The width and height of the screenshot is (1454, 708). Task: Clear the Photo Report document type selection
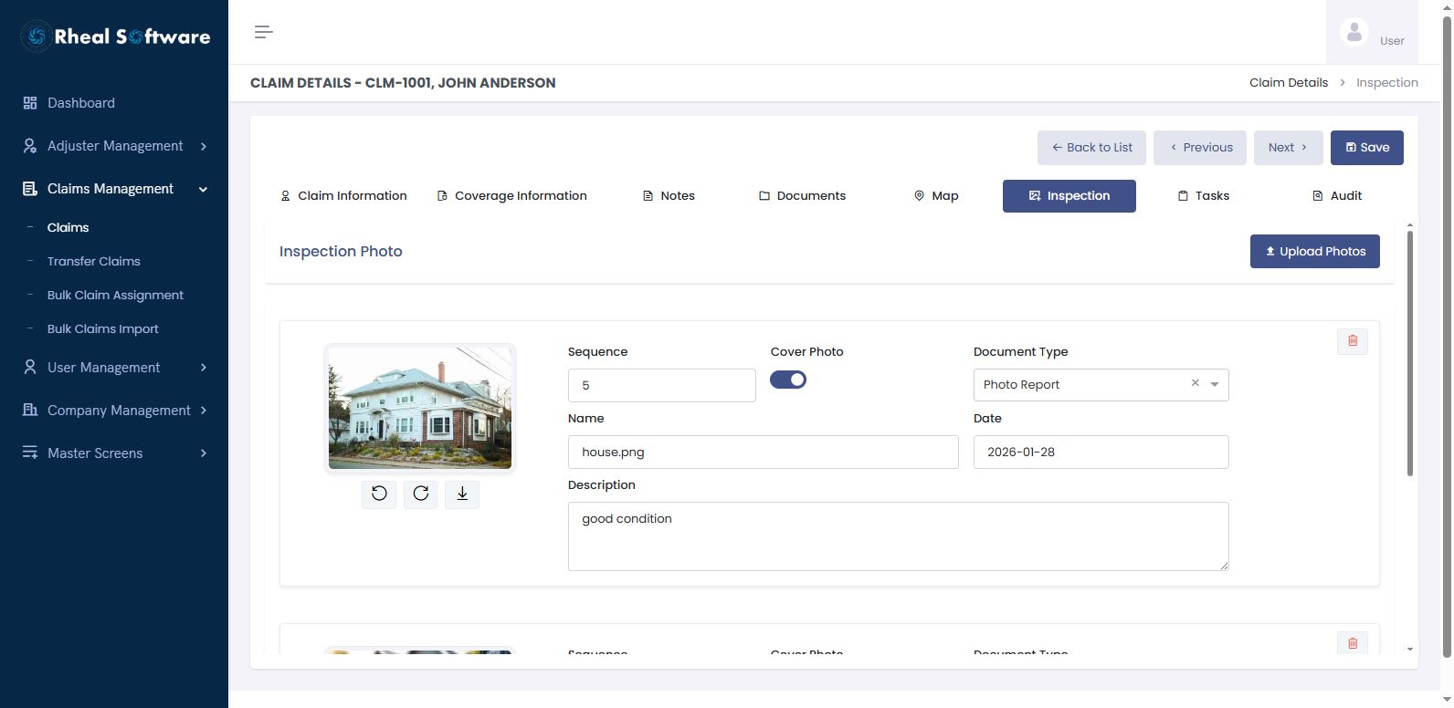[1195, 383]
